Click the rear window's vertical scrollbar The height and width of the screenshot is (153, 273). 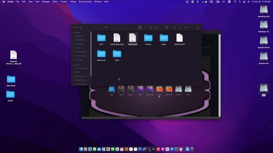tap(220, 76)
